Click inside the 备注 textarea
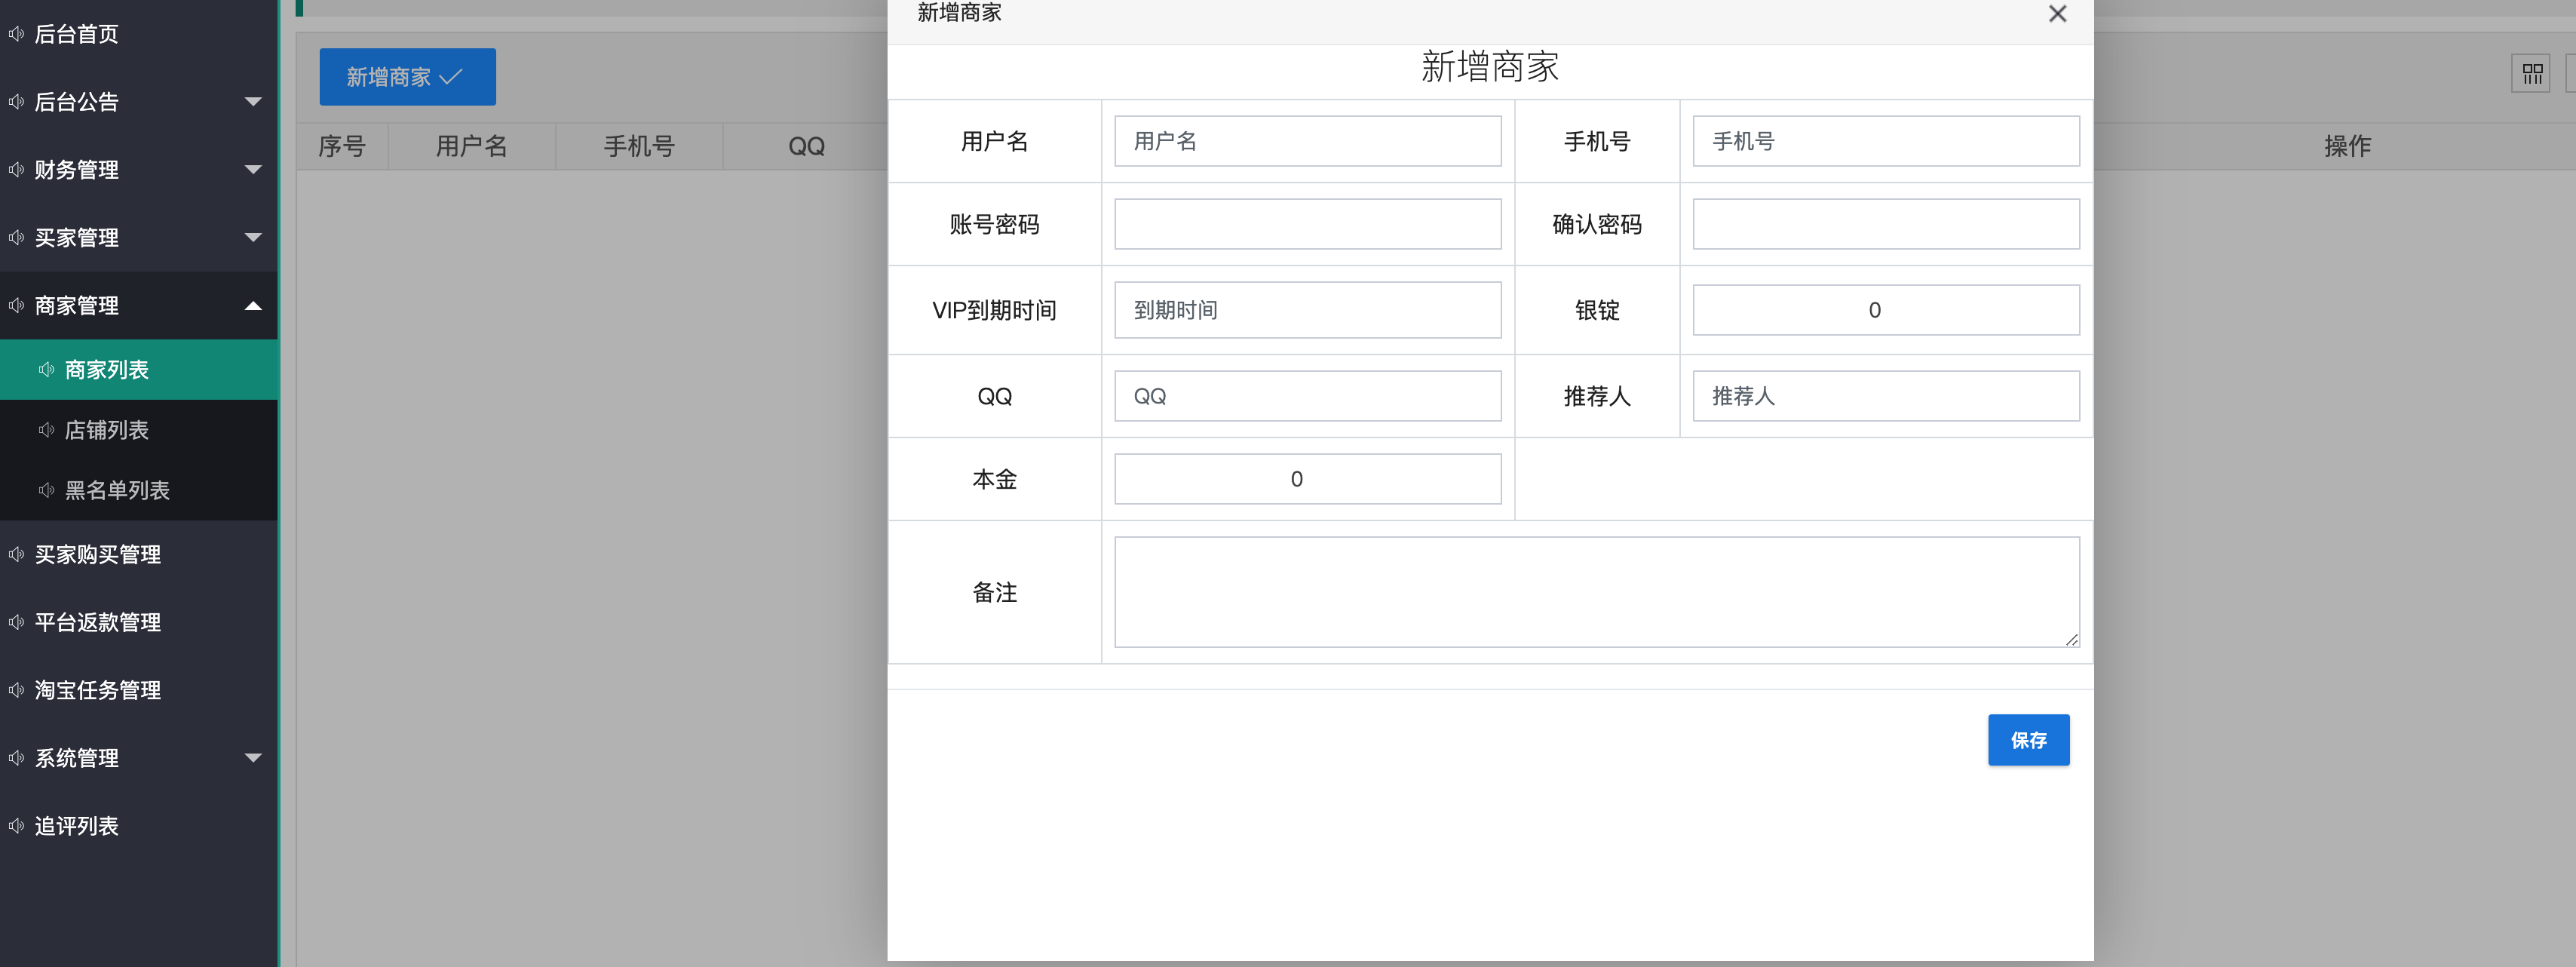2576x967 pixels. pos(1597,592)
